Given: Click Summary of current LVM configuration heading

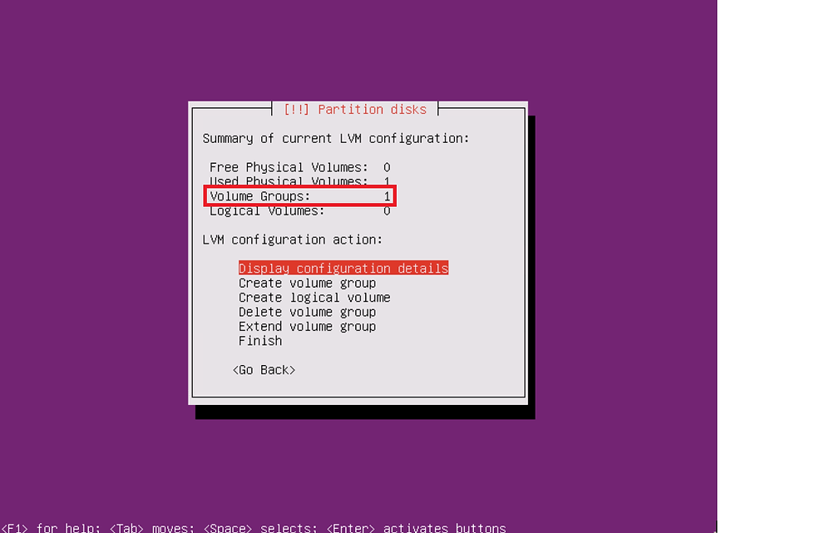Looking at the screenshot, I should [336, 139].
